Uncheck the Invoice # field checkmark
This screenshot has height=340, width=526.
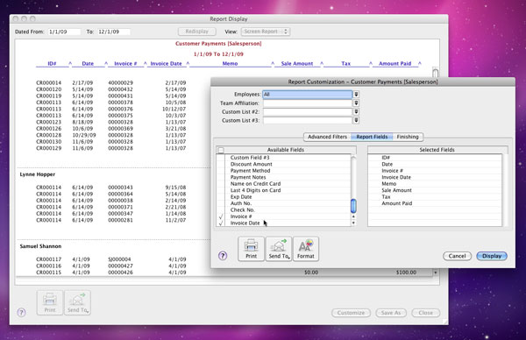pyautogui.click(x=221, y=216)
